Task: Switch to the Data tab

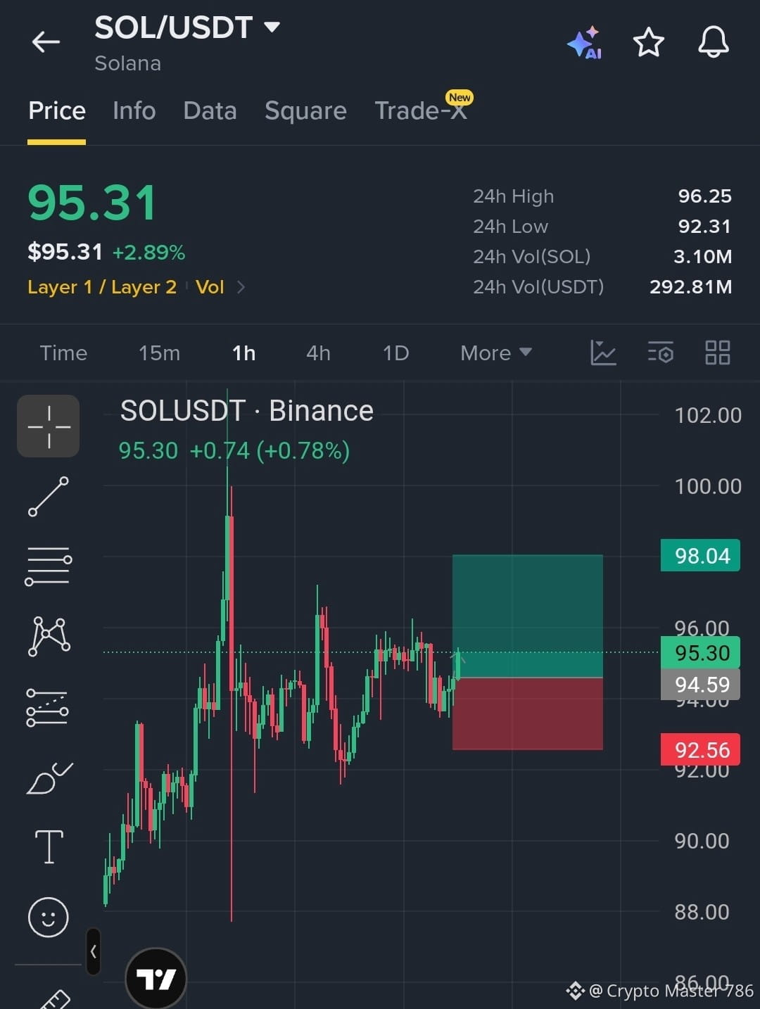Action: pyautogui.click(x=210, y=110)
